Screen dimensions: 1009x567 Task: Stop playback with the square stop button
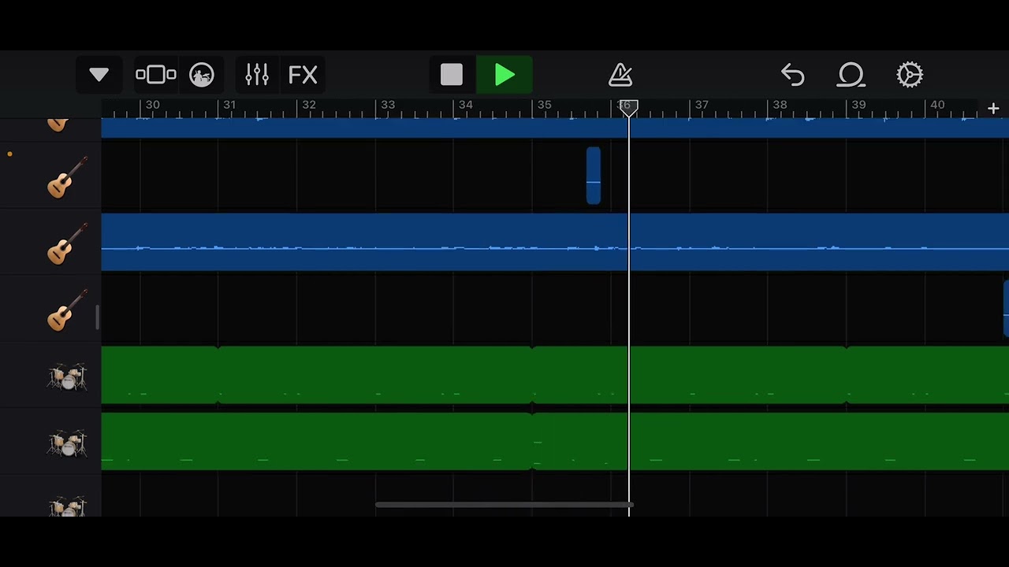[x=452, y=75]
